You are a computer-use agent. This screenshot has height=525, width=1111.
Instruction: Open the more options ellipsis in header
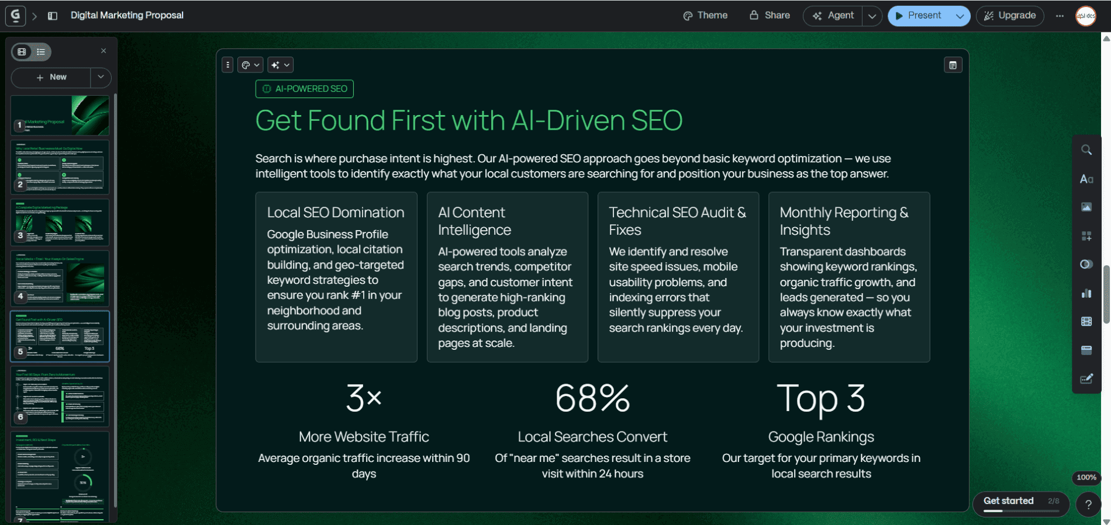(1060, 16)
